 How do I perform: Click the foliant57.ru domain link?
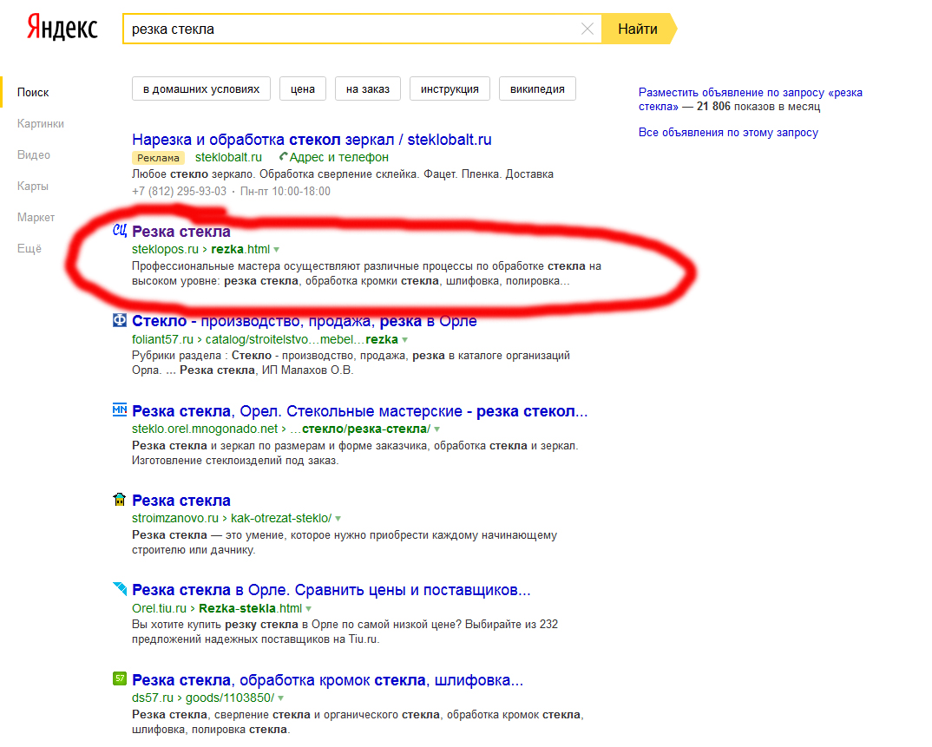pyautogui.click(x=162, y=339)
